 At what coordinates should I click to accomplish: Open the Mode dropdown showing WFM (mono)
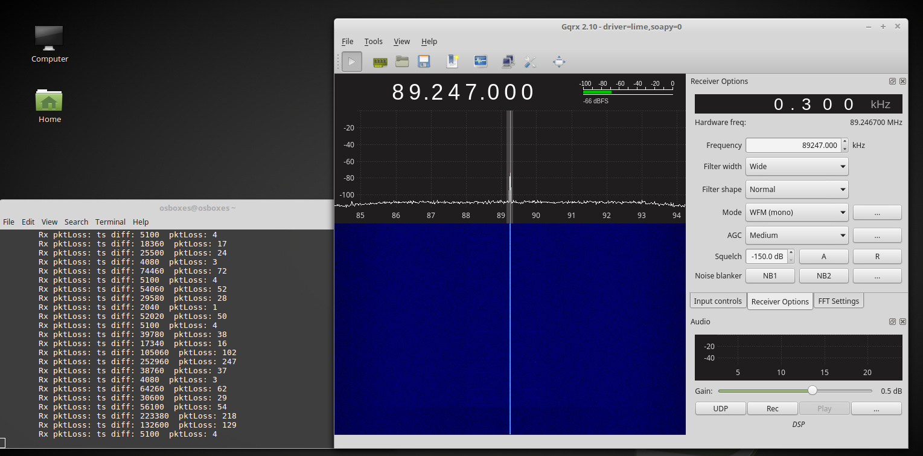pos(796,213)
